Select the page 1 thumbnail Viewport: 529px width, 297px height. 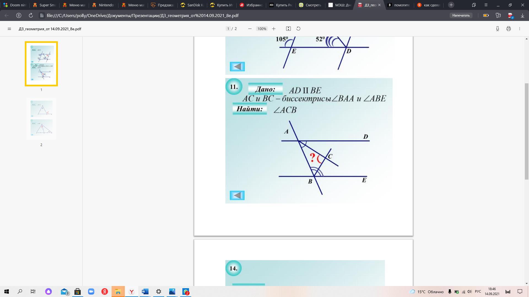tap(41, 64)
